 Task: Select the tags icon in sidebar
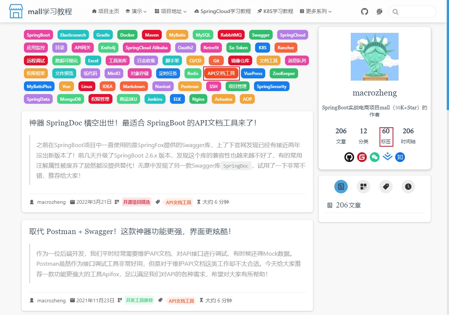coord(386,187)
